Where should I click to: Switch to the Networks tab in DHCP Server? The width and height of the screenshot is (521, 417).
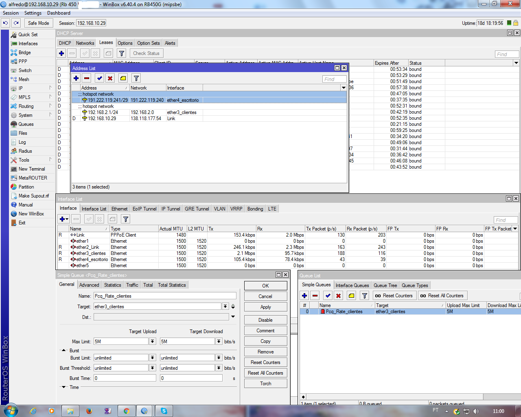(85, 43)
